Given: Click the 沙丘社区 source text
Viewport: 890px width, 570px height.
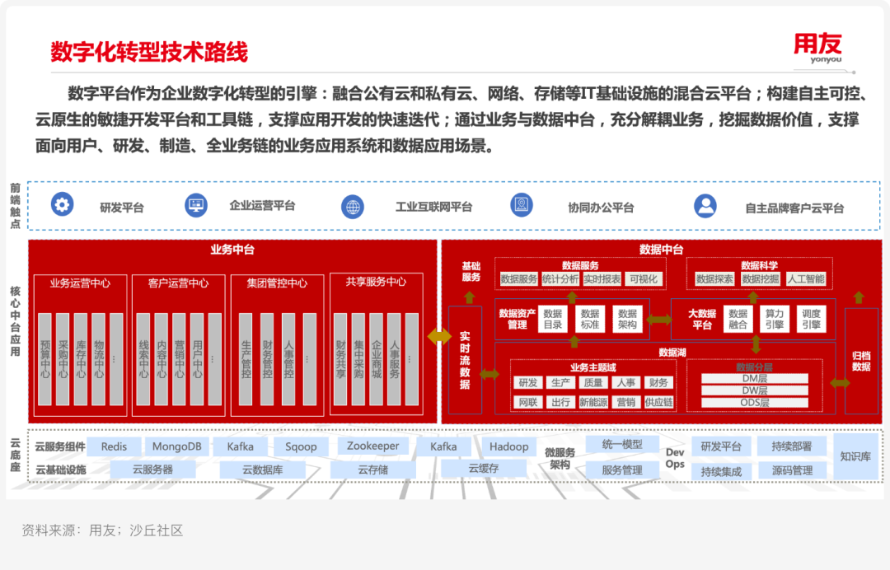Looking at the screenshot, I should click(x=157, y=531).
